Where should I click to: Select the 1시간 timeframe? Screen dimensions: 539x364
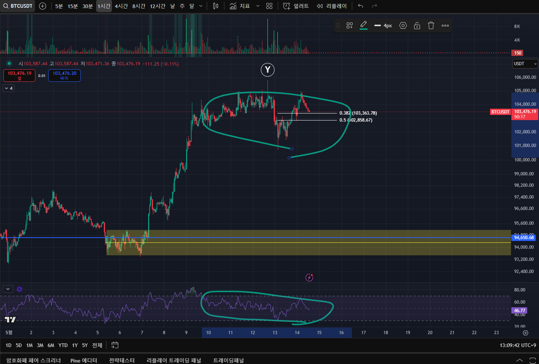click(104, 6)
